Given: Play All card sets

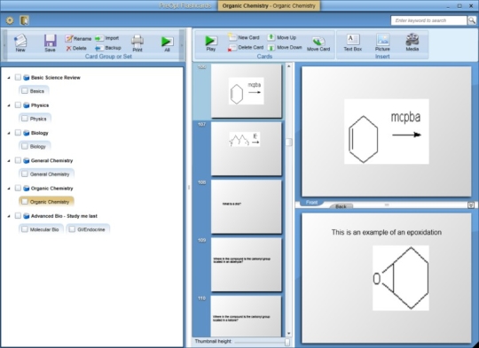Looking at the screenshot, I should 167,43.
